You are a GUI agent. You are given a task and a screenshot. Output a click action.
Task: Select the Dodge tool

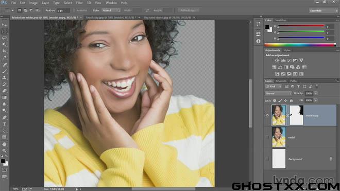[4, 111]
